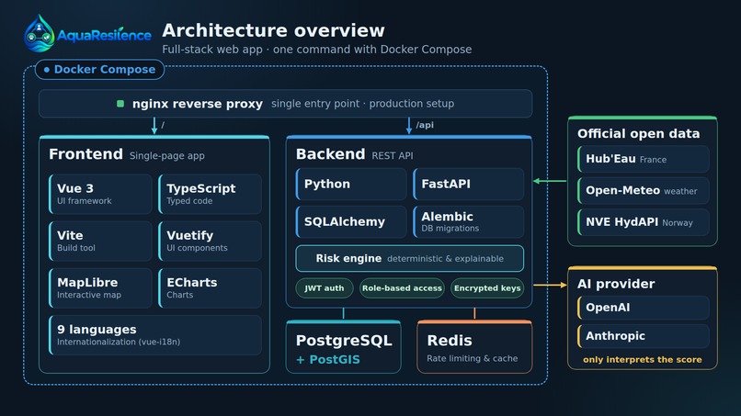Screen dimensions: 741x416
Task: Click the NVE HydAPI Norway data source
Action: click(x=644, y=222)
